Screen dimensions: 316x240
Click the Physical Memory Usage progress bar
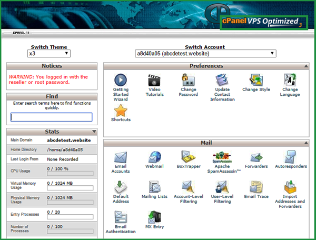70,202
